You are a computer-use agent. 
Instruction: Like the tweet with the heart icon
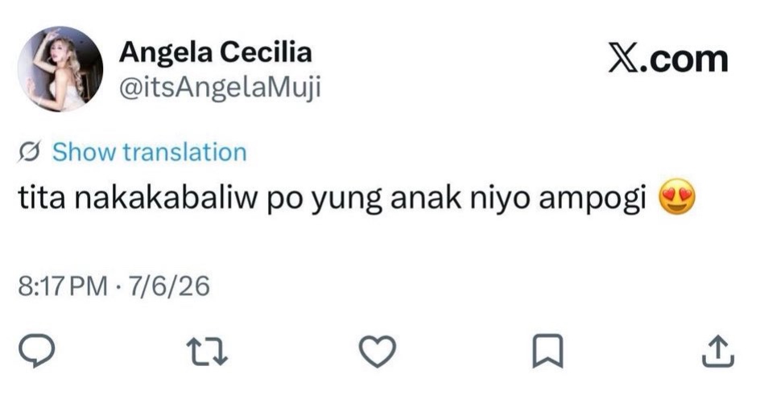click(x=378, y=351)
